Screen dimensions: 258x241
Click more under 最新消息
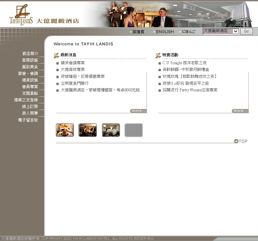(x=138, y=111)
